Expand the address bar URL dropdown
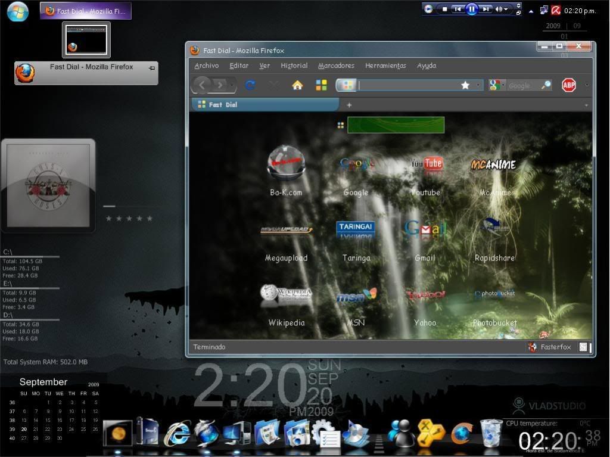 (x=478, y=85)
